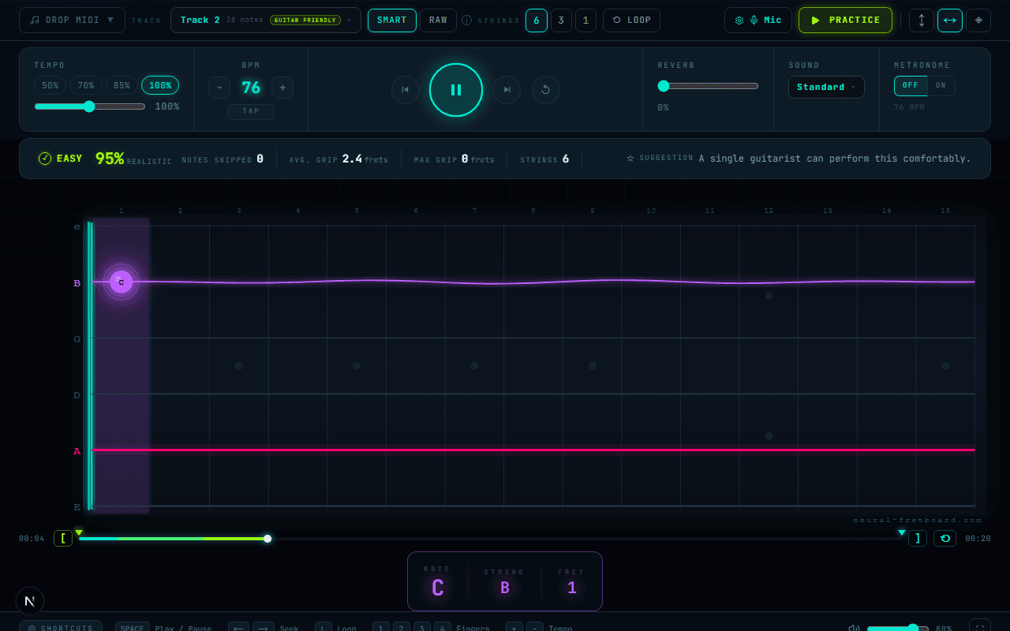Screen dimensions: 1010x631
Task: Click the A string label on the fretboard
Action: (x=77, y=451)
